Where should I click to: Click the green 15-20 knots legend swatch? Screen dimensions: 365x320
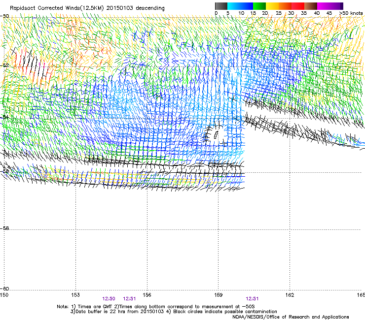(259, 6)
